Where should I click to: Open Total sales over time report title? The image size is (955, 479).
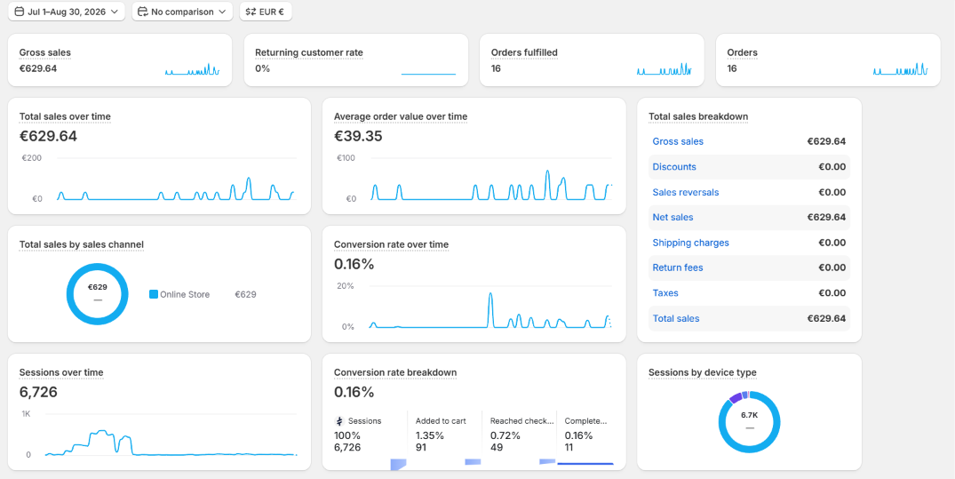point(65,116)
